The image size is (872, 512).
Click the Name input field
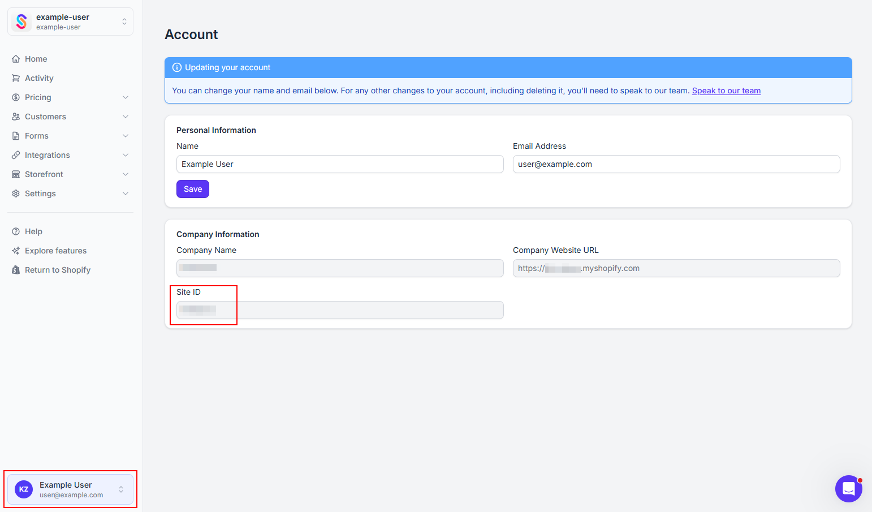click(340, 164)
